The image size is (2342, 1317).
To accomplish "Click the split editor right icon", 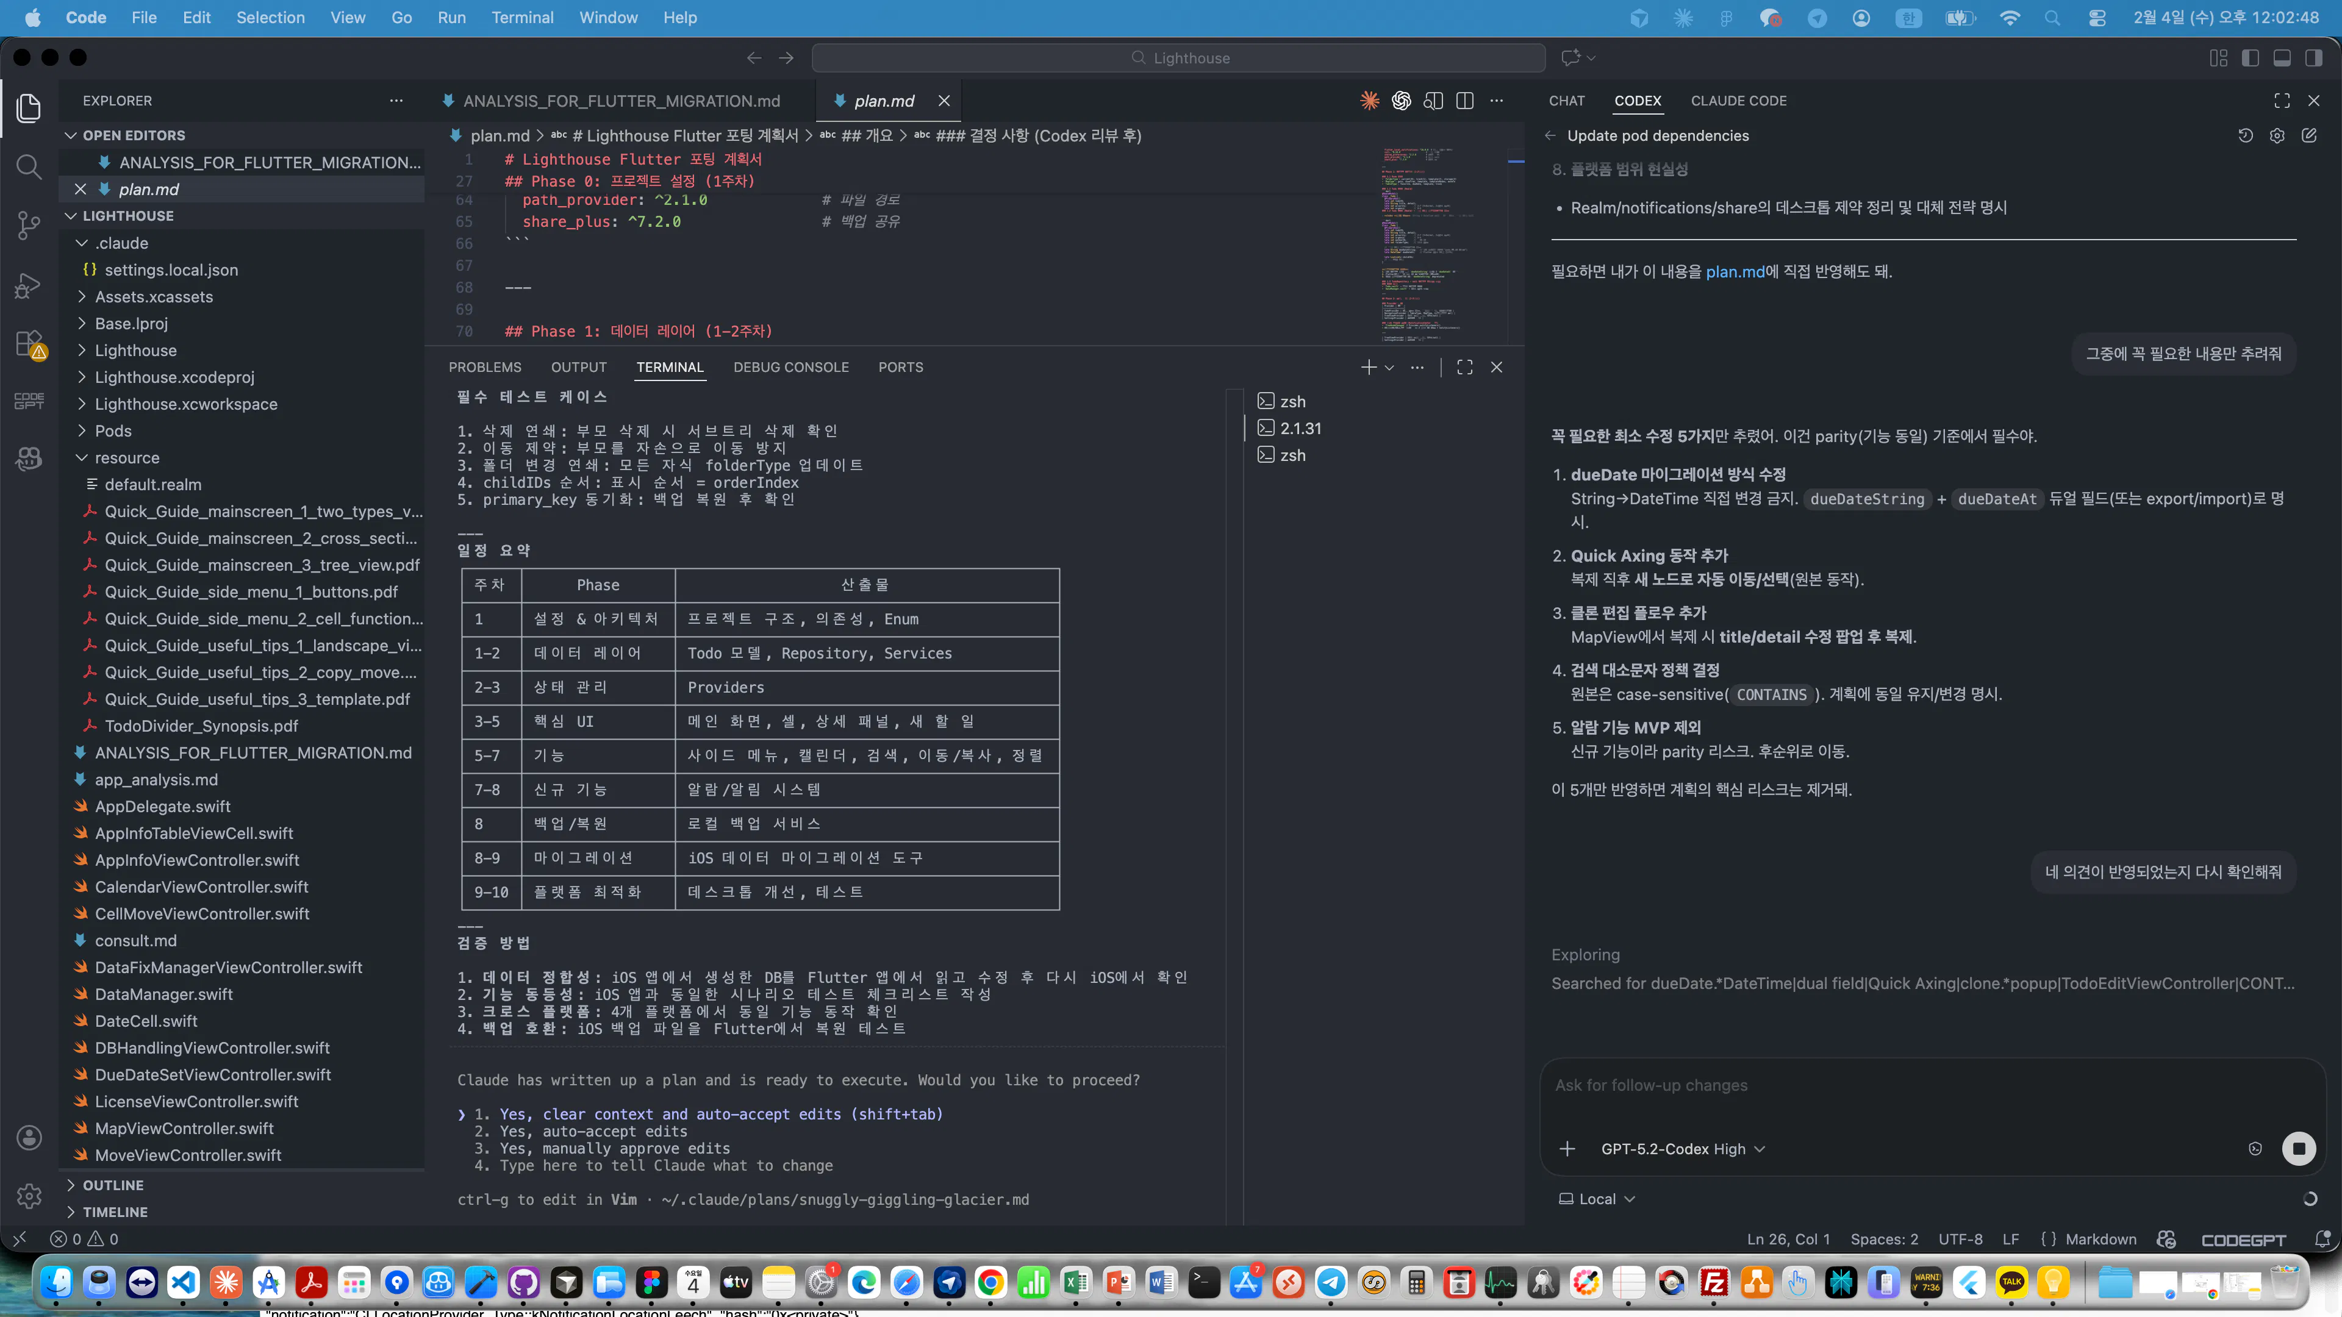I will click(x=1464, y=101).
